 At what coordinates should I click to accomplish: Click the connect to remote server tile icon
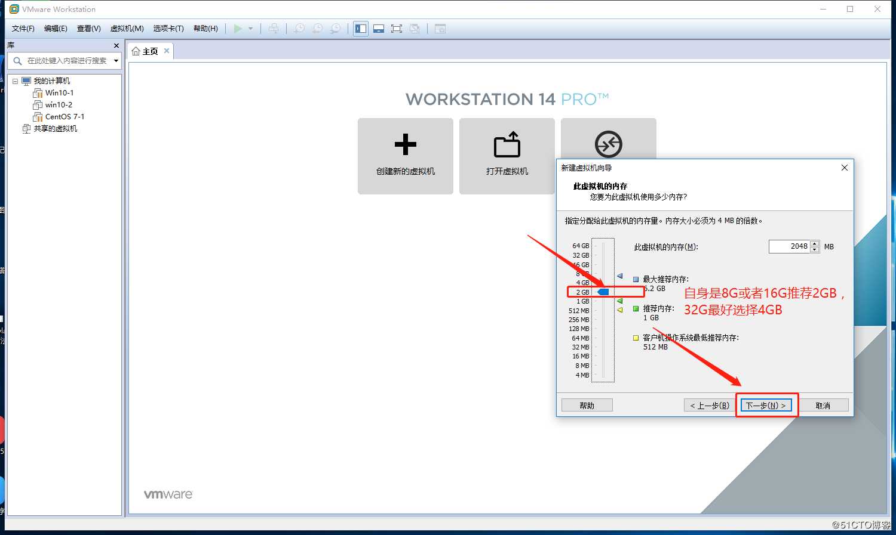(x=609, y=144)
